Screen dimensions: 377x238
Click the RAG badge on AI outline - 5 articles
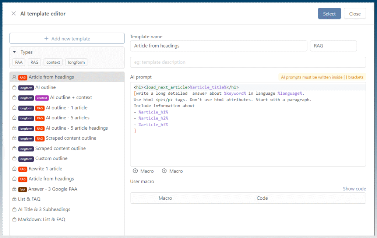[40, 118]
